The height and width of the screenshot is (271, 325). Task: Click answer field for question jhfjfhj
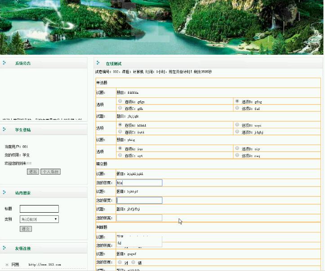point(139,218)
